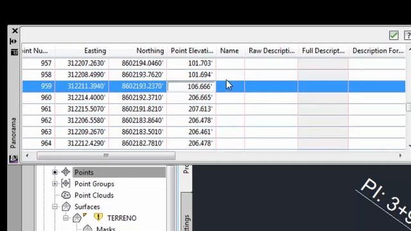Select point number 961 cell
This screenshot has width=411, height=231.
39,109
